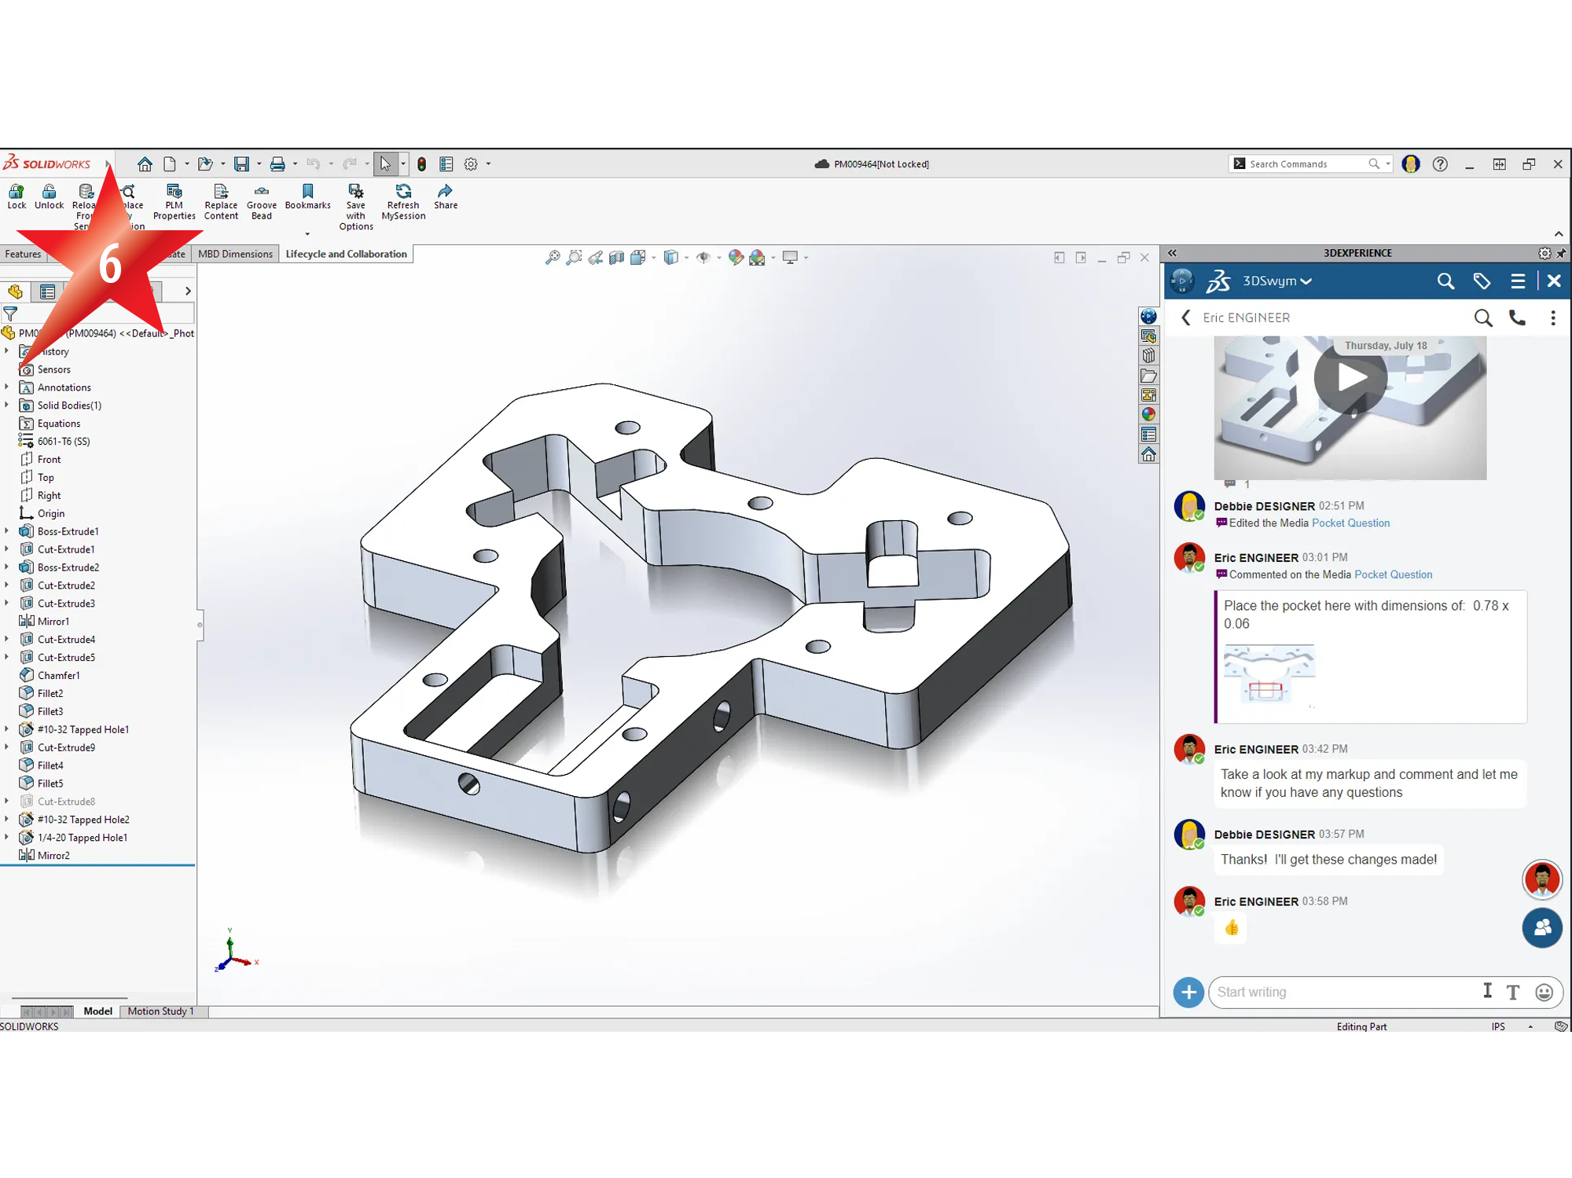Click the Unlock tool icon
The image size is (1572, 1178).
click(x=49, y=192)
